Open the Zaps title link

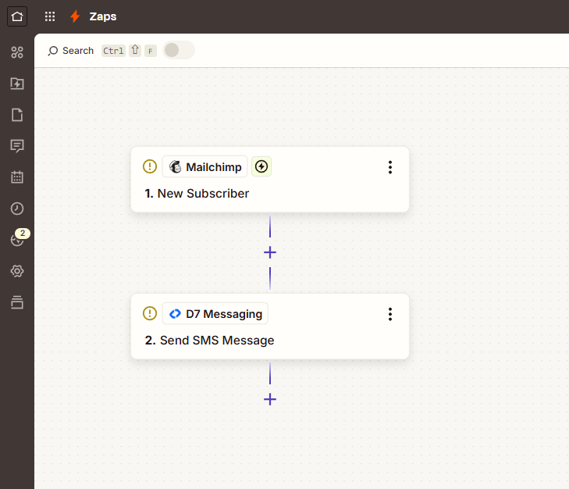click(103, 16)
